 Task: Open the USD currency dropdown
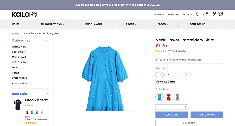tap(187, 15)
